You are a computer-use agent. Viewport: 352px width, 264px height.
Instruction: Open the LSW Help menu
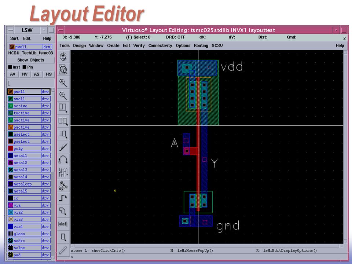pos(47,38)
